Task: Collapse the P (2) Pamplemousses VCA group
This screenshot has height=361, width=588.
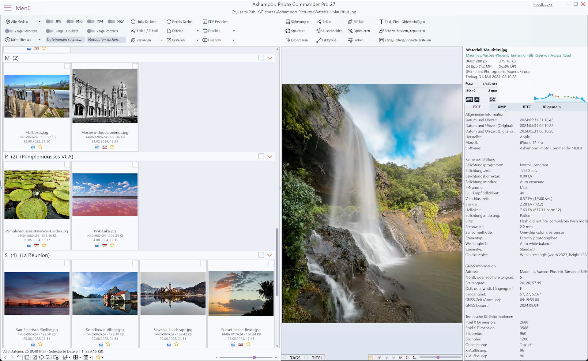Action: coord(270,156)
